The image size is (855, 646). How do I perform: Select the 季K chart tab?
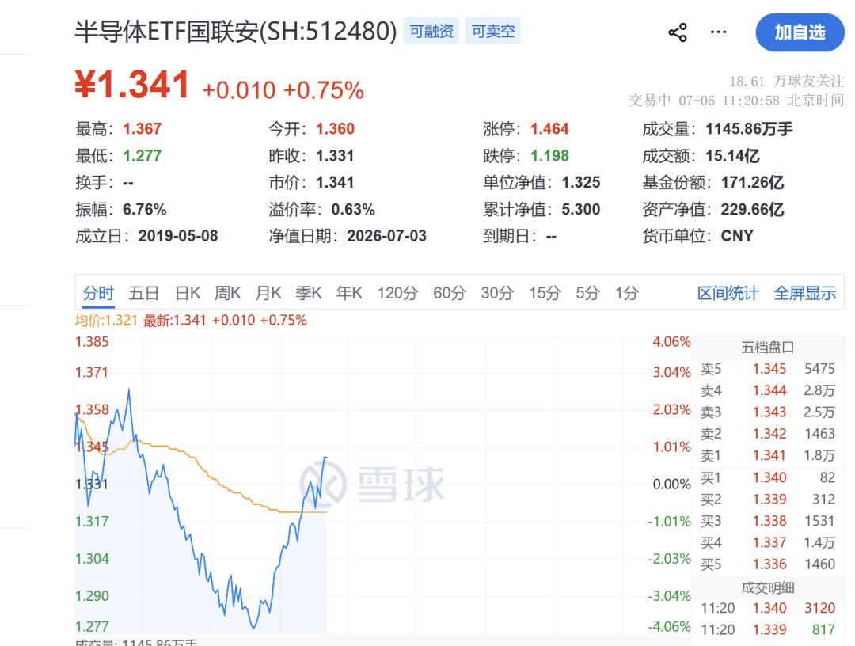tap(309, 293)
